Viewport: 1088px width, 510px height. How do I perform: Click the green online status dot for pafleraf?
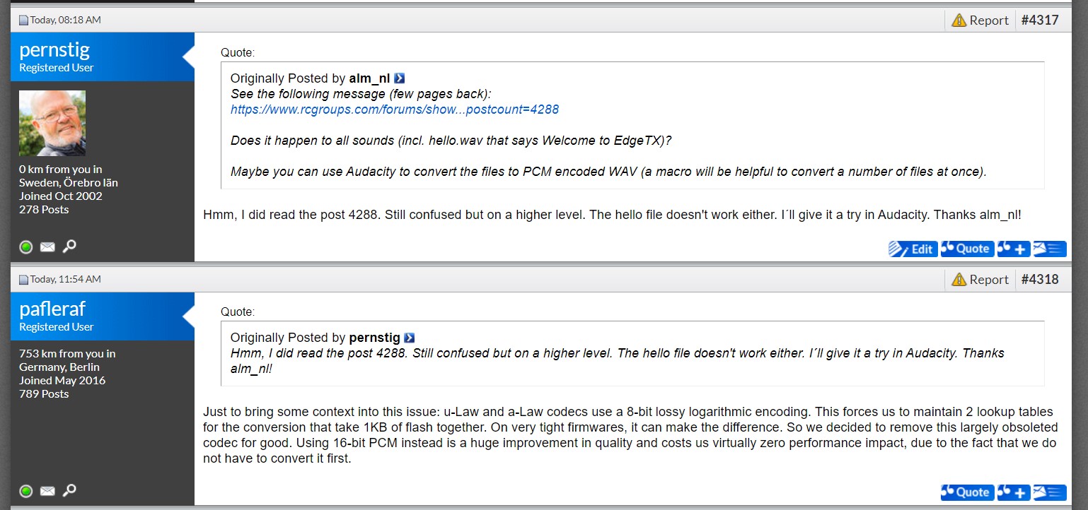coord(26,491)
